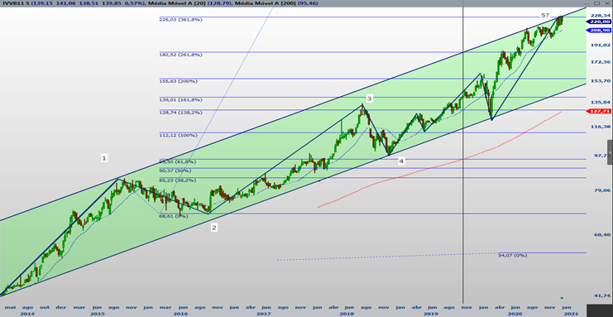Click the 220,00 dark blue price marker
Screen dimensions: 613x317
[599, 22]
